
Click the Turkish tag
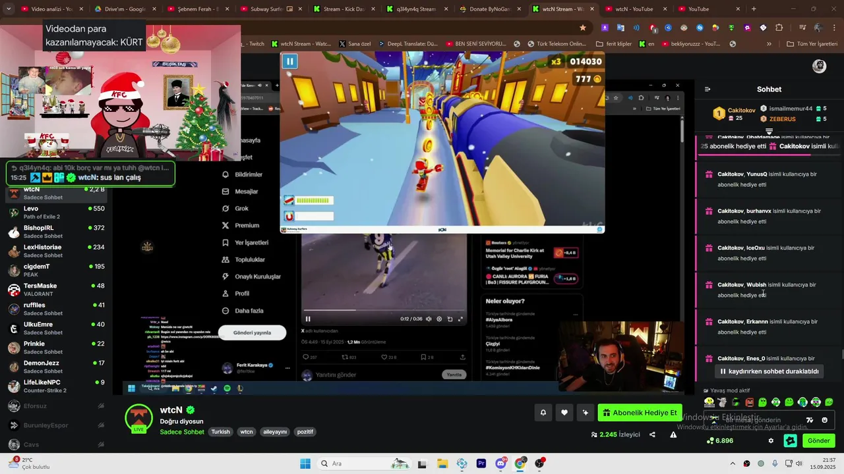(220, 432)
